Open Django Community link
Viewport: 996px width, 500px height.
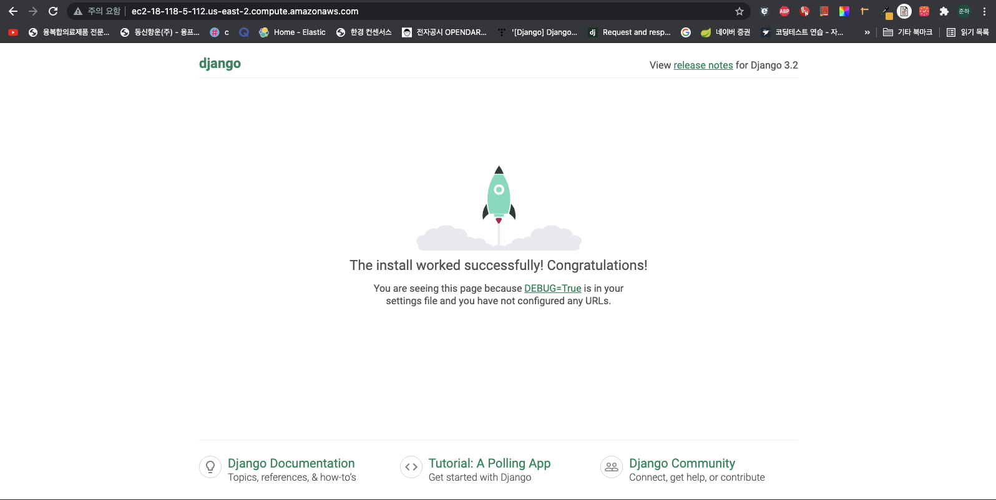(682, 463)
